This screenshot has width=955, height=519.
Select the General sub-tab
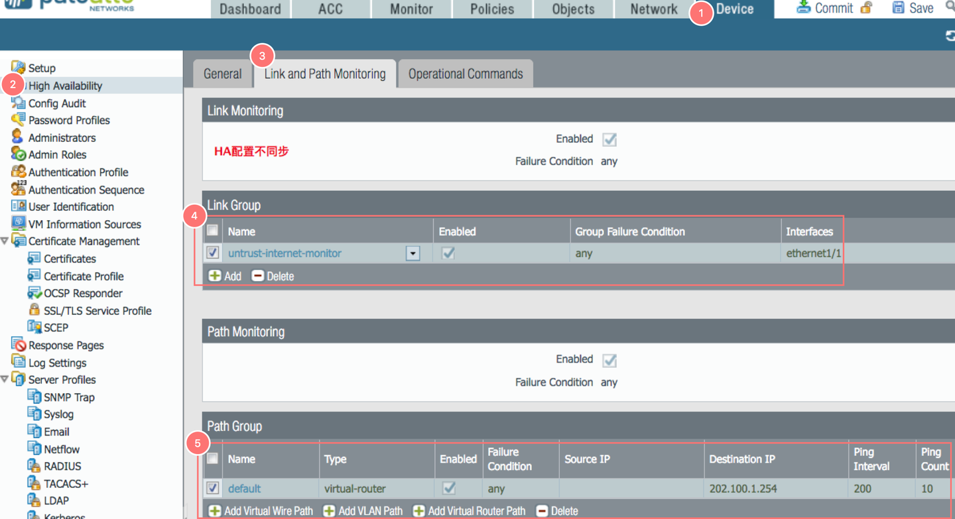tap(223, 74)
